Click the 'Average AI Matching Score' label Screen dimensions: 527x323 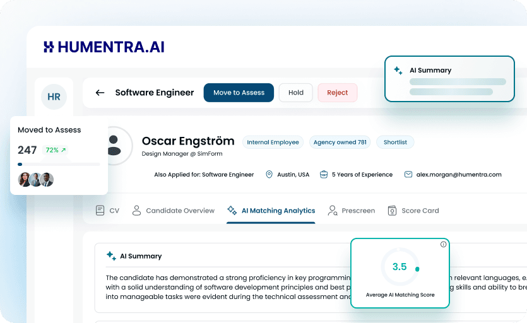coord(400,295)
